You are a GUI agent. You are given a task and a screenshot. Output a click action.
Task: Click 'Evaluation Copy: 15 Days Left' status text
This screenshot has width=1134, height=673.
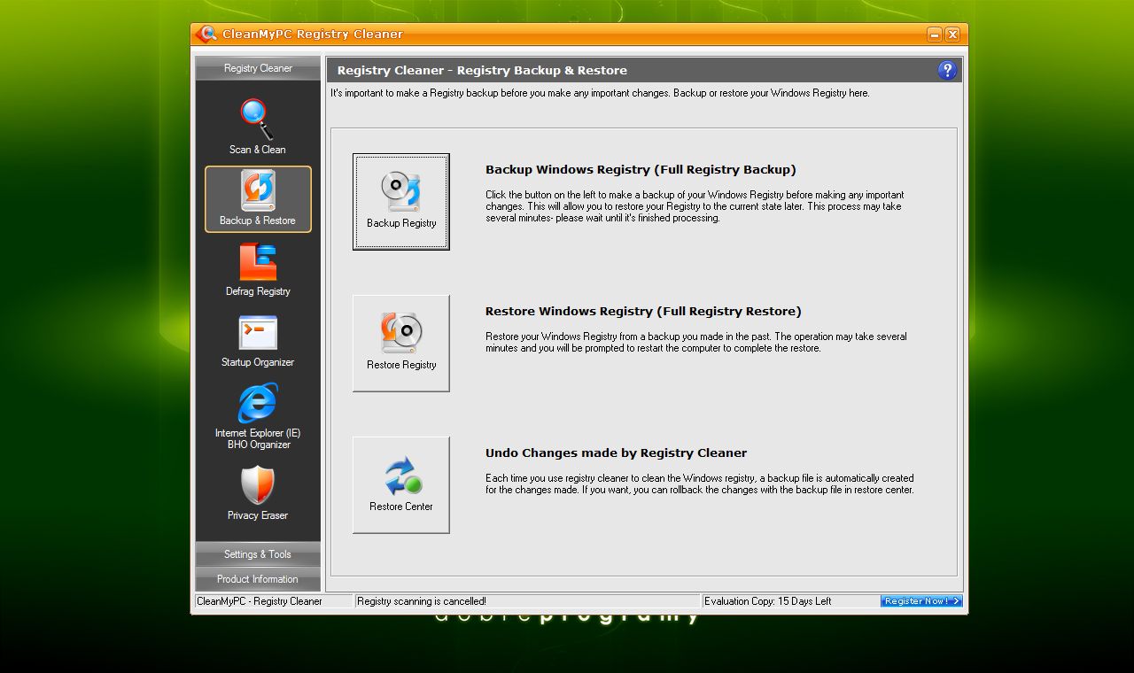767,601
